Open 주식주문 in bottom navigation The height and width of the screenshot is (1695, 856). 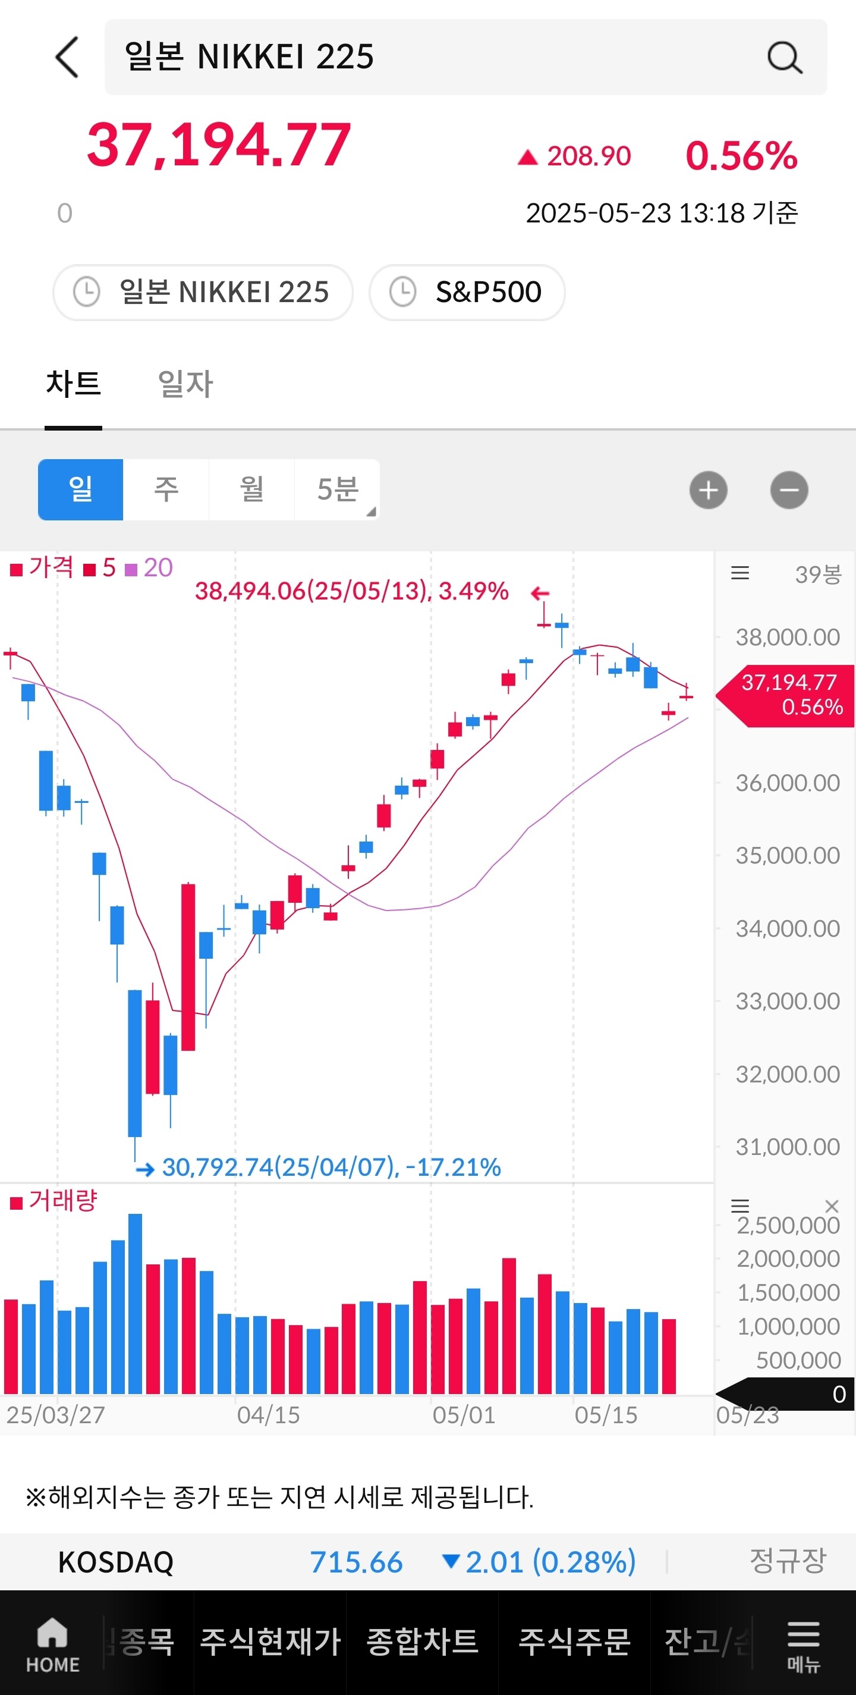(x=574, y=1641)
